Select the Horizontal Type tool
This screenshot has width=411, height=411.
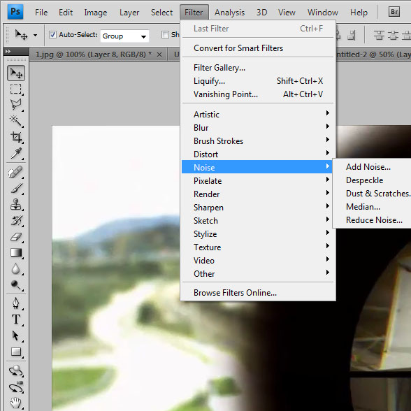point(15,319)
